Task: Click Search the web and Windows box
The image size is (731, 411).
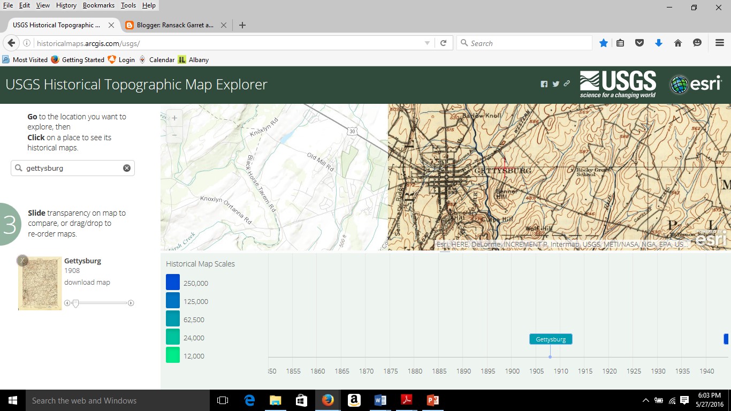Action: coord(118,400)
